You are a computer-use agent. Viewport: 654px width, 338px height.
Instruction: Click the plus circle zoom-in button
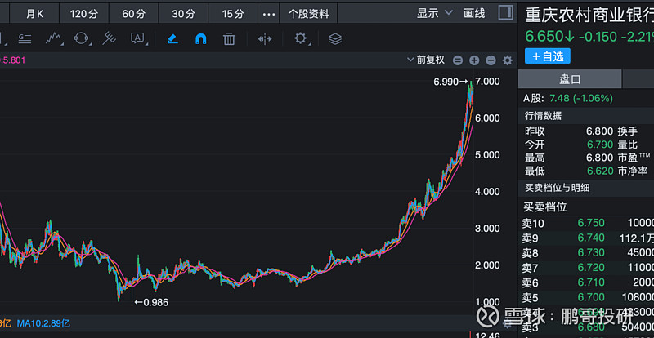tap(474, 60)
